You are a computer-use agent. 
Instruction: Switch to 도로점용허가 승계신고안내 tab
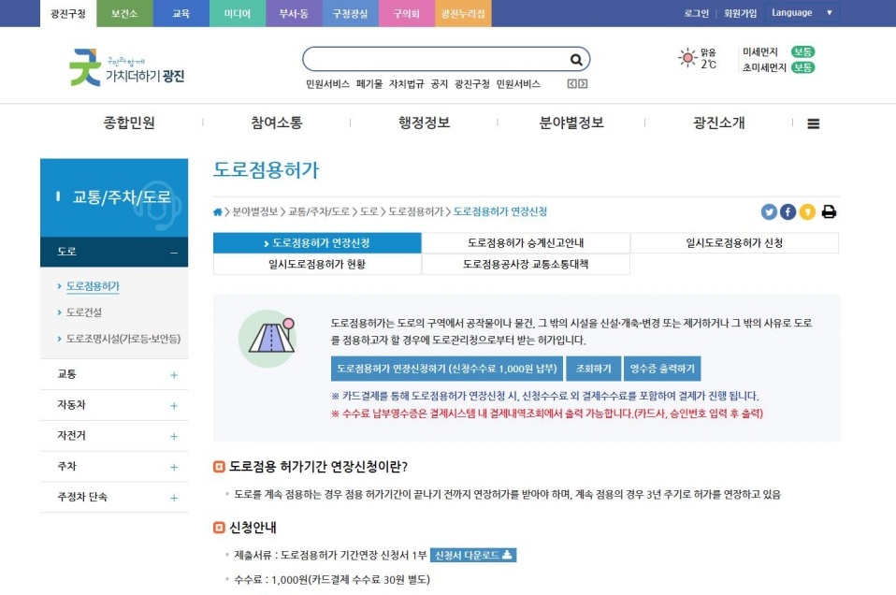[526, 243]
